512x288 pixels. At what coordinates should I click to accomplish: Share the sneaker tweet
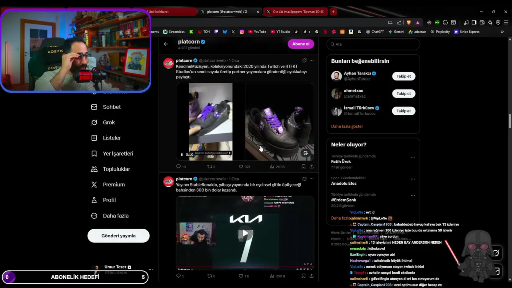click(x=312, y=166)
